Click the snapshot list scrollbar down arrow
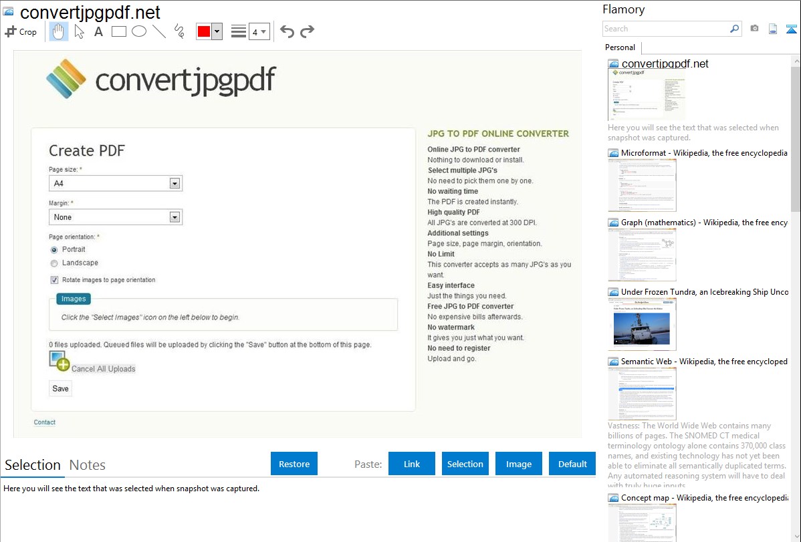The image size is (801, 542). point(796,537)
